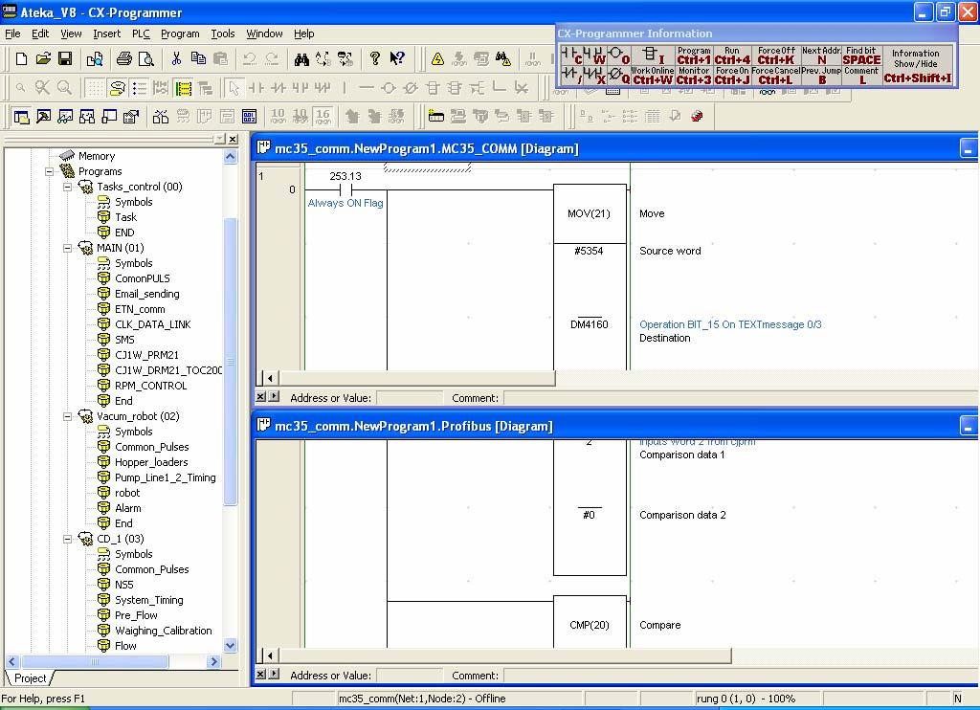Select the new open contact tool
The height and width of the screenshot is (710, 980).
(256, 87)
